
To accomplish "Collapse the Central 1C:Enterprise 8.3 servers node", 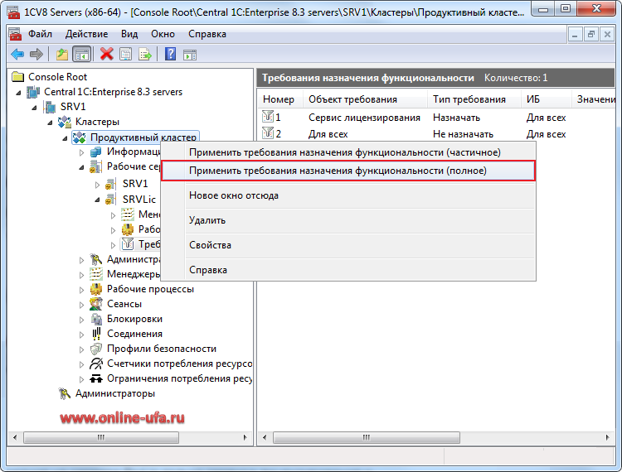I will (18, 93).
